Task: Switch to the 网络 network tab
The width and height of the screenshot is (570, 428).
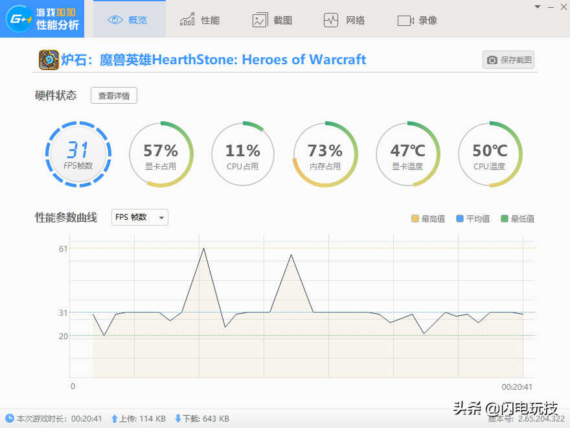Action: click(344, 20)
